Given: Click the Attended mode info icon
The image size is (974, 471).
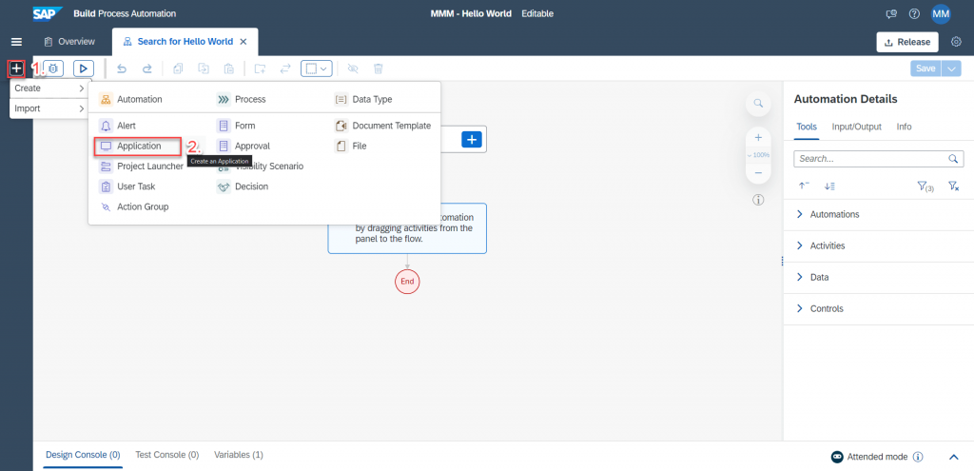Looking at the screenshot, I should 918,457.
